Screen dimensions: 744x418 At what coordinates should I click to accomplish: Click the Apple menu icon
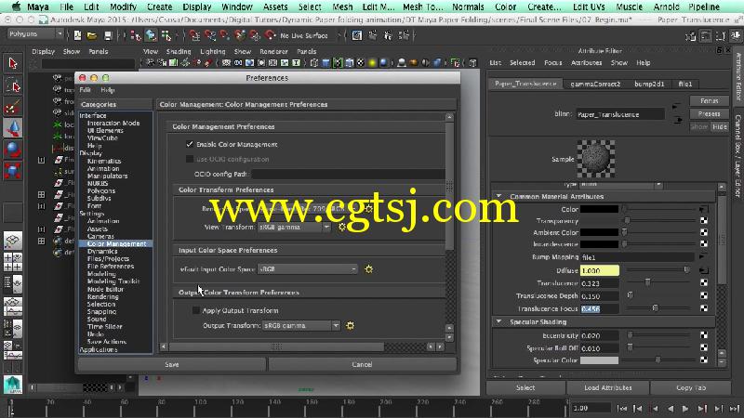coord(16,7)
